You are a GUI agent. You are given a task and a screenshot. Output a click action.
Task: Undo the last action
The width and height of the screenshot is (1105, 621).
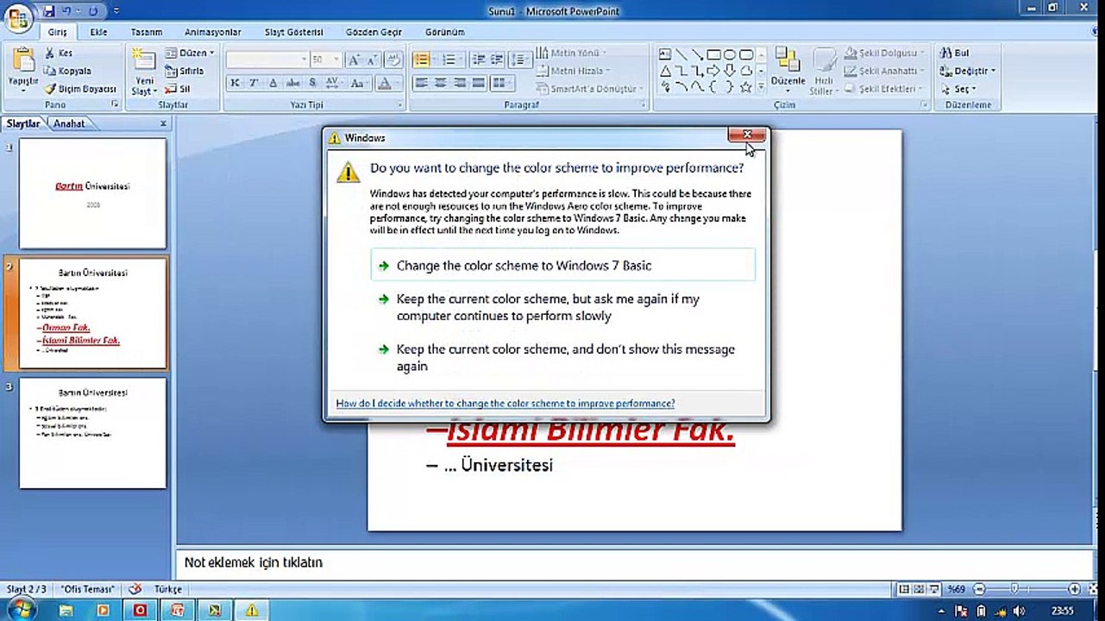pos(66,11)
